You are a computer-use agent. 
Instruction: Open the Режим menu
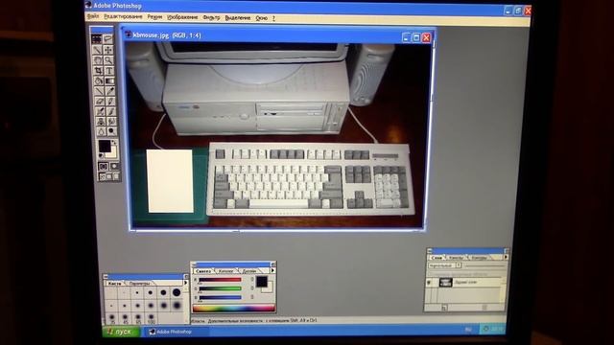pos(154,17)
